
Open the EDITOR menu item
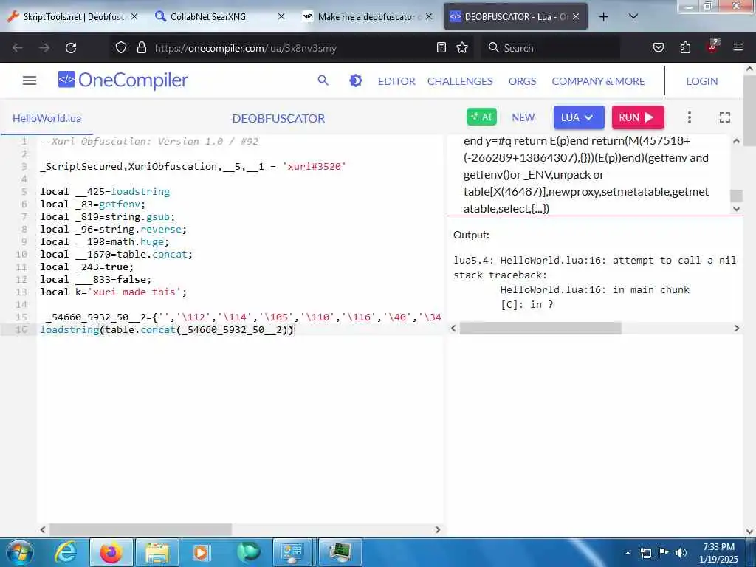[396, 81]
